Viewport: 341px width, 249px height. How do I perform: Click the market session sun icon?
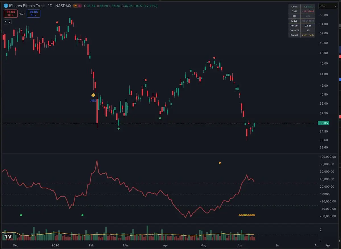[75, 6]
